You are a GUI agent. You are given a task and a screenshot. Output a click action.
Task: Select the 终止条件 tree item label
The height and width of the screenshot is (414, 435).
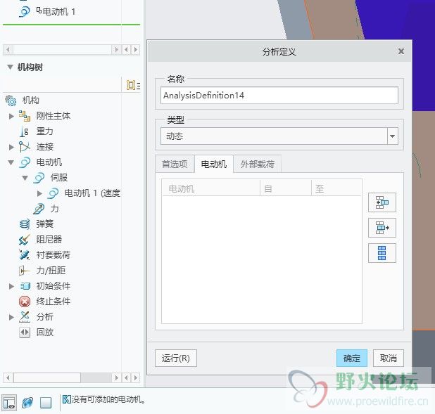click(x=53, y=302)
